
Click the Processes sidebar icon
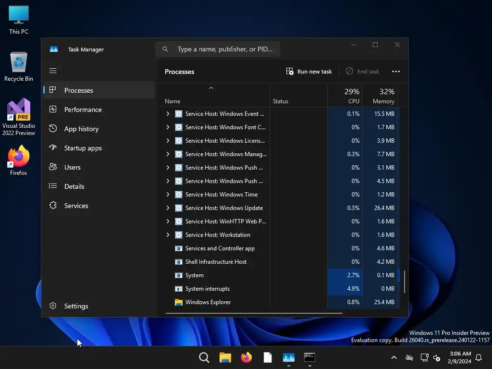tap(53, 90)
